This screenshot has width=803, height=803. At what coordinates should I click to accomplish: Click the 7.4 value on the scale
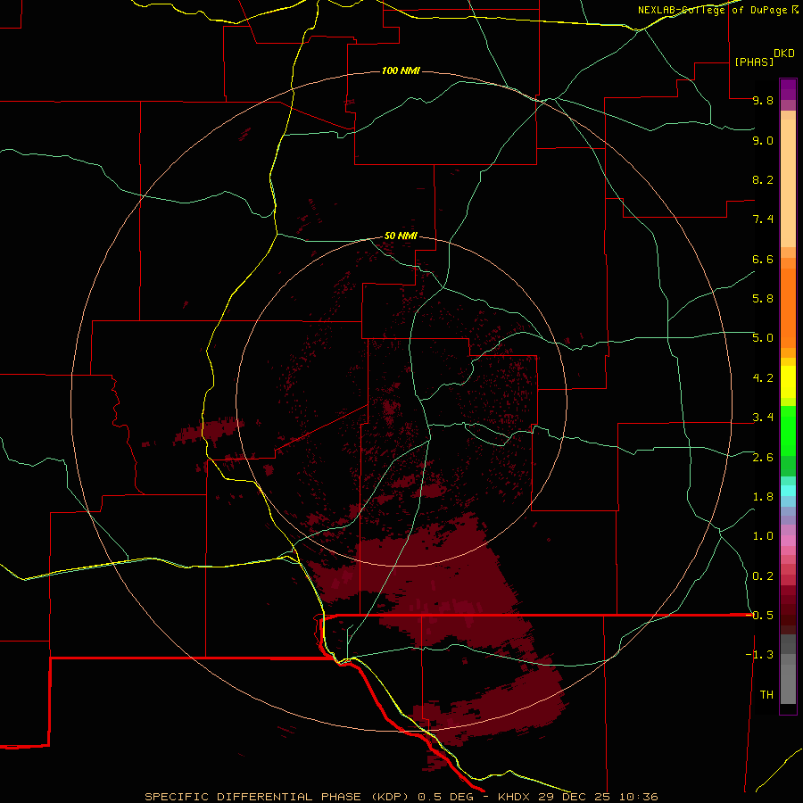[x=763, y=219]
